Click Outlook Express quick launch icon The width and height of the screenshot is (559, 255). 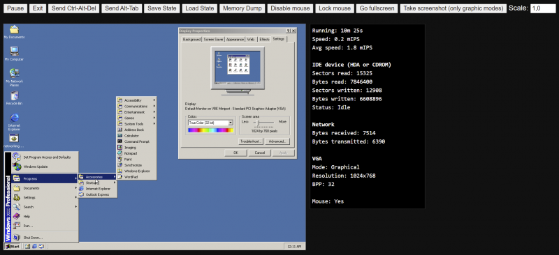(41, 246)
